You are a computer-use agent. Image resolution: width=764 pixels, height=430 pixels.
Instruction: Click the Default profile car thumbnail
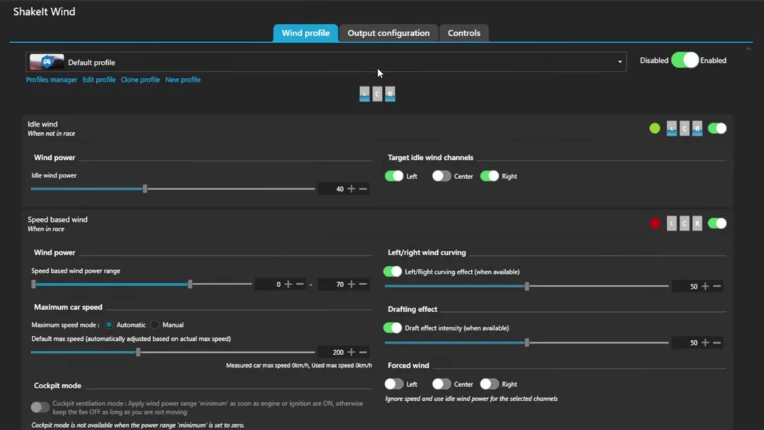(x=47, y=62)
